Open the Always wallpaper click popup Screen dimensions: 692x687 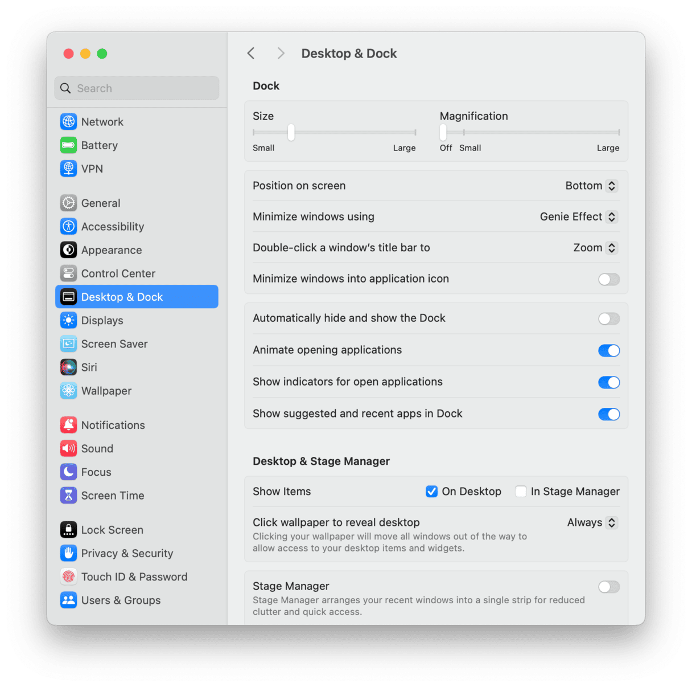(x=592, y=522)
